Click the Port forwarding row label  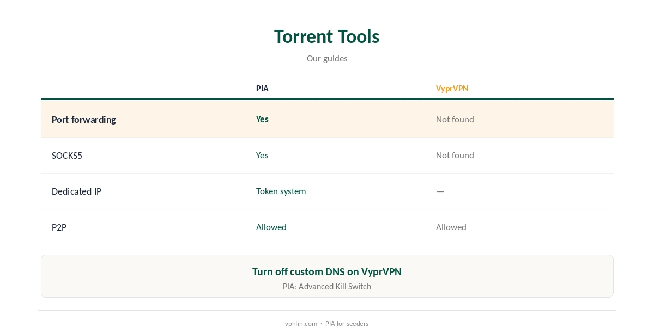pyautogui.click(x=84, y=120)
